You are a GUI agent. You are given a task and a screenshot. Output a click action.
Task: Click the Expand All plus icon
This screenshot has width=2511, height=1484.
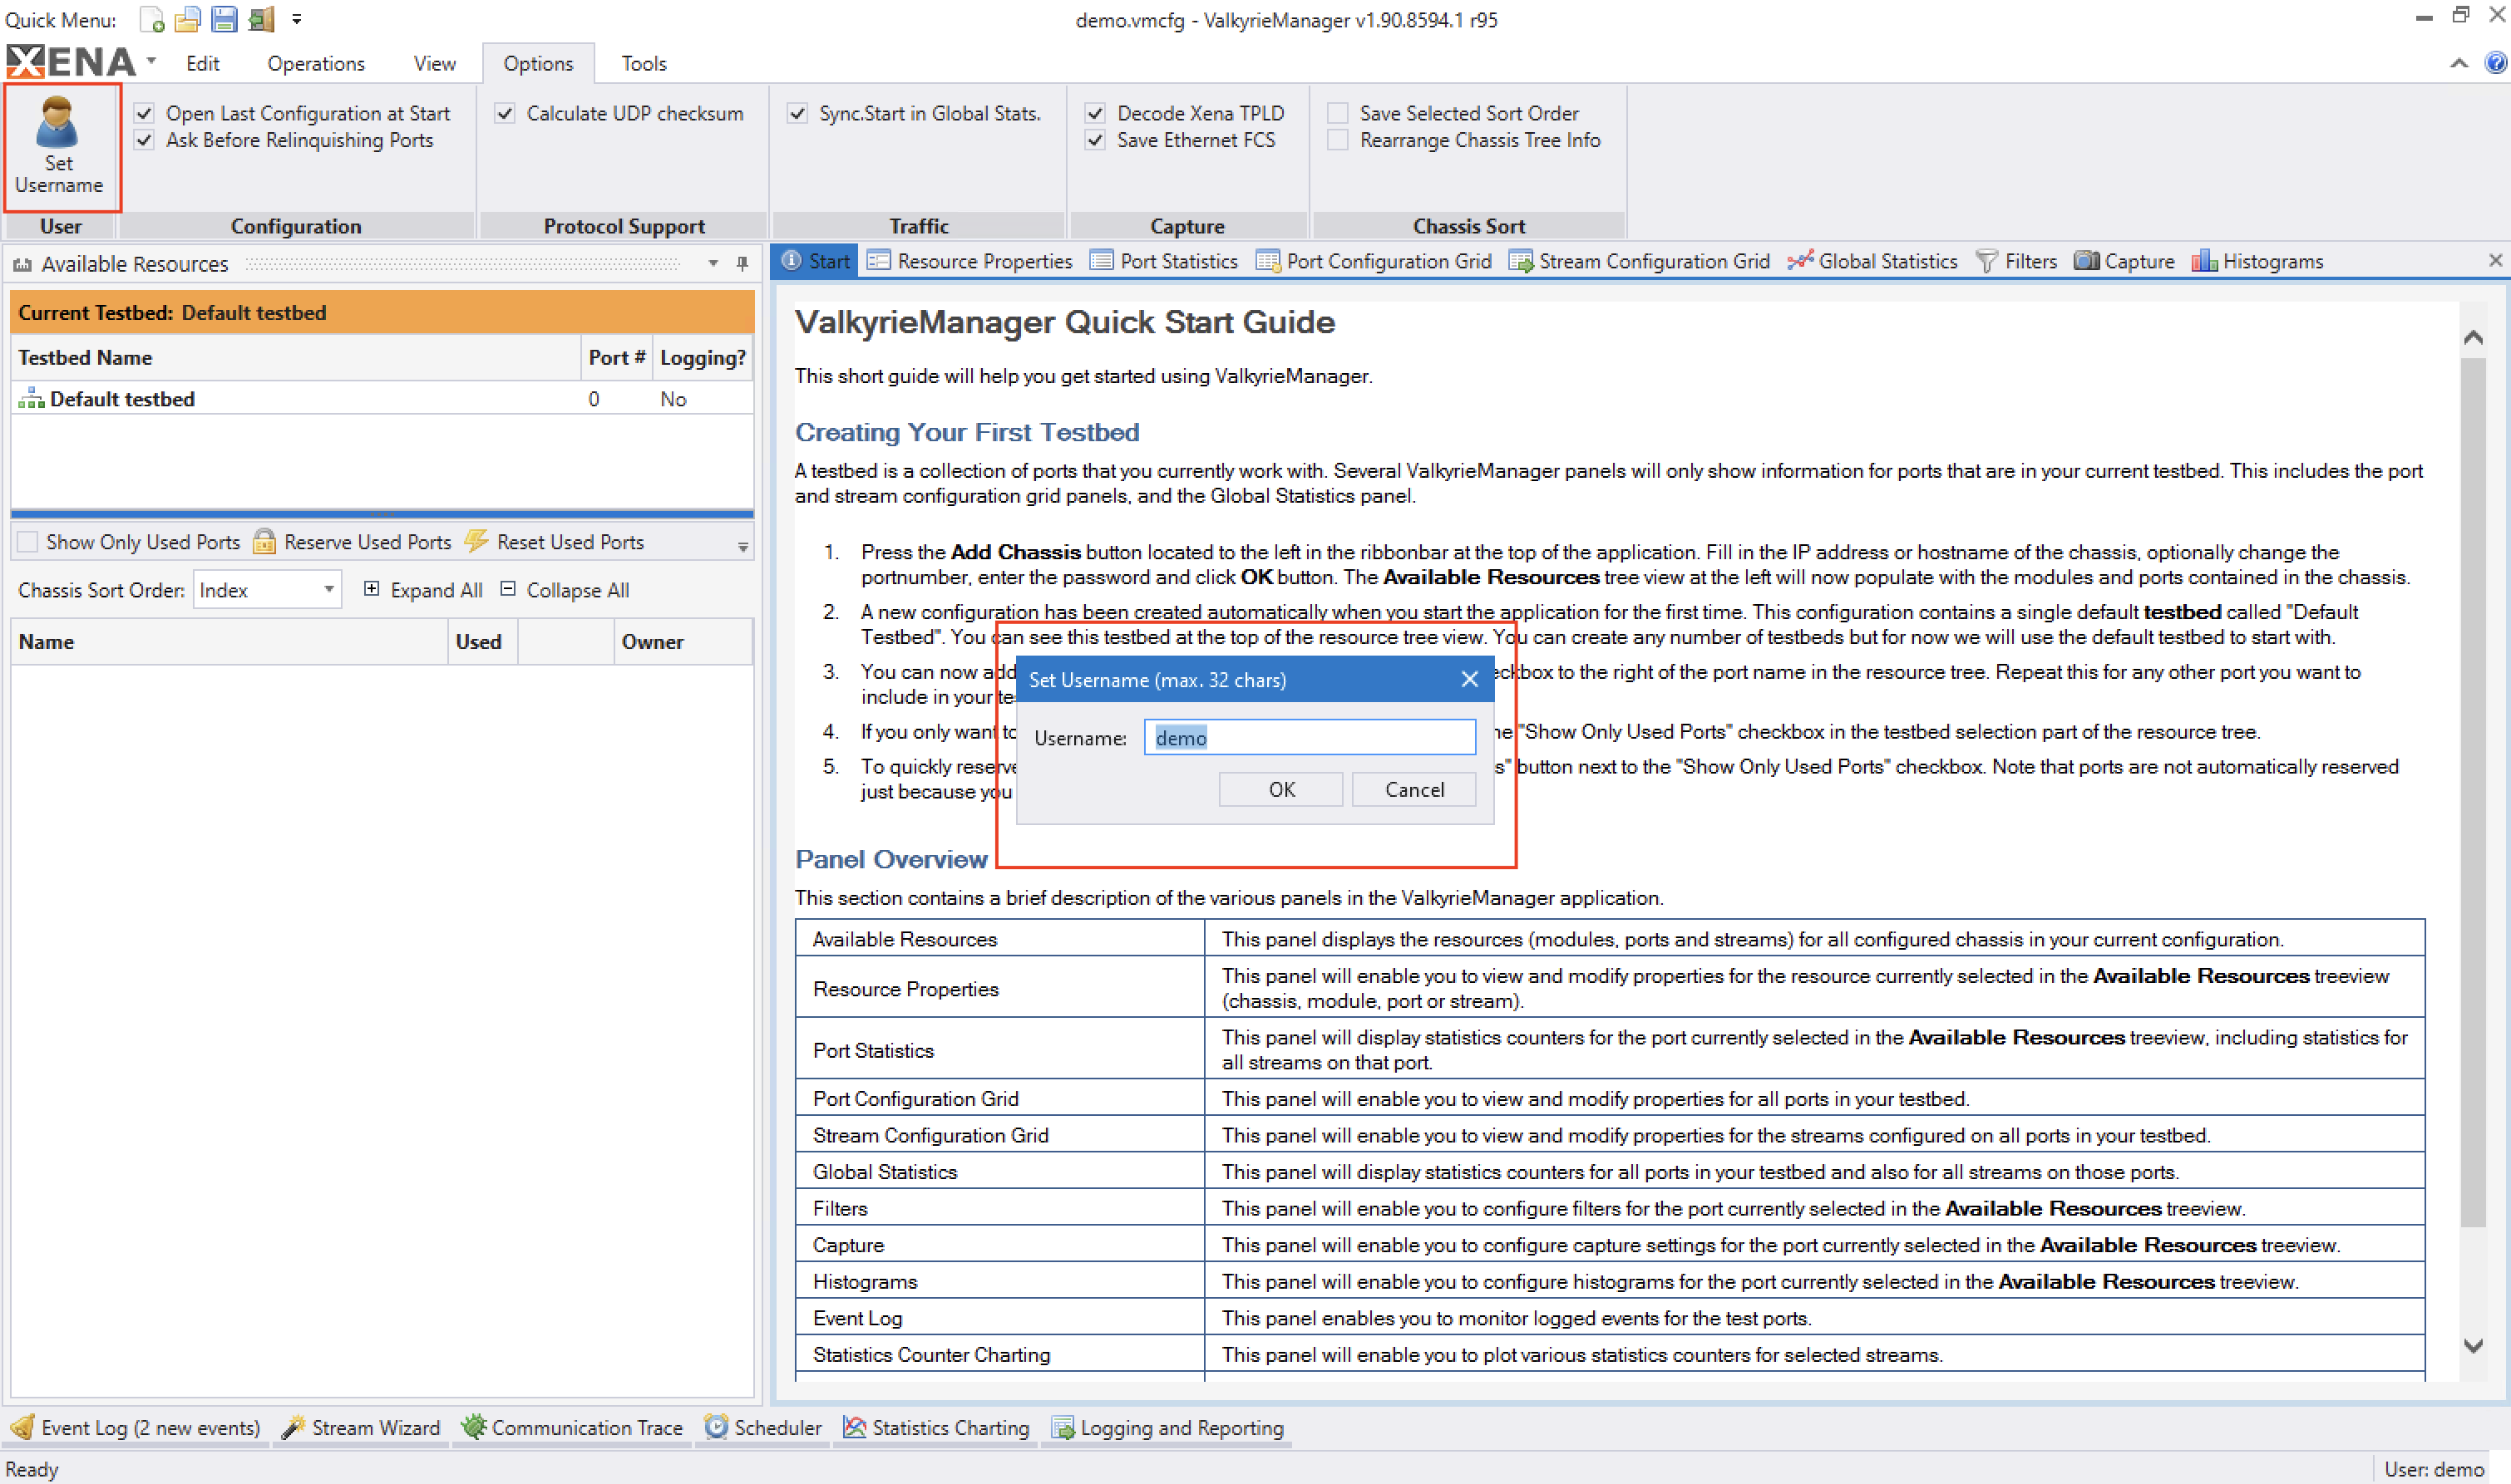[371, 589]
